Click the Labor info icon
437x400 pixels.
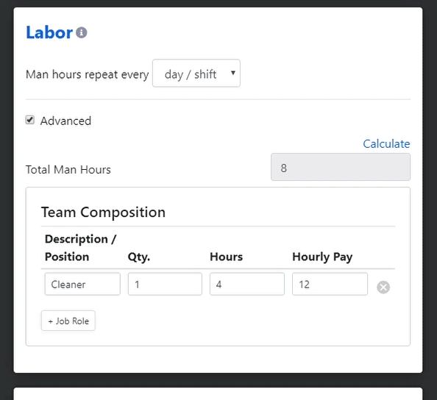[x=82, y=32]
